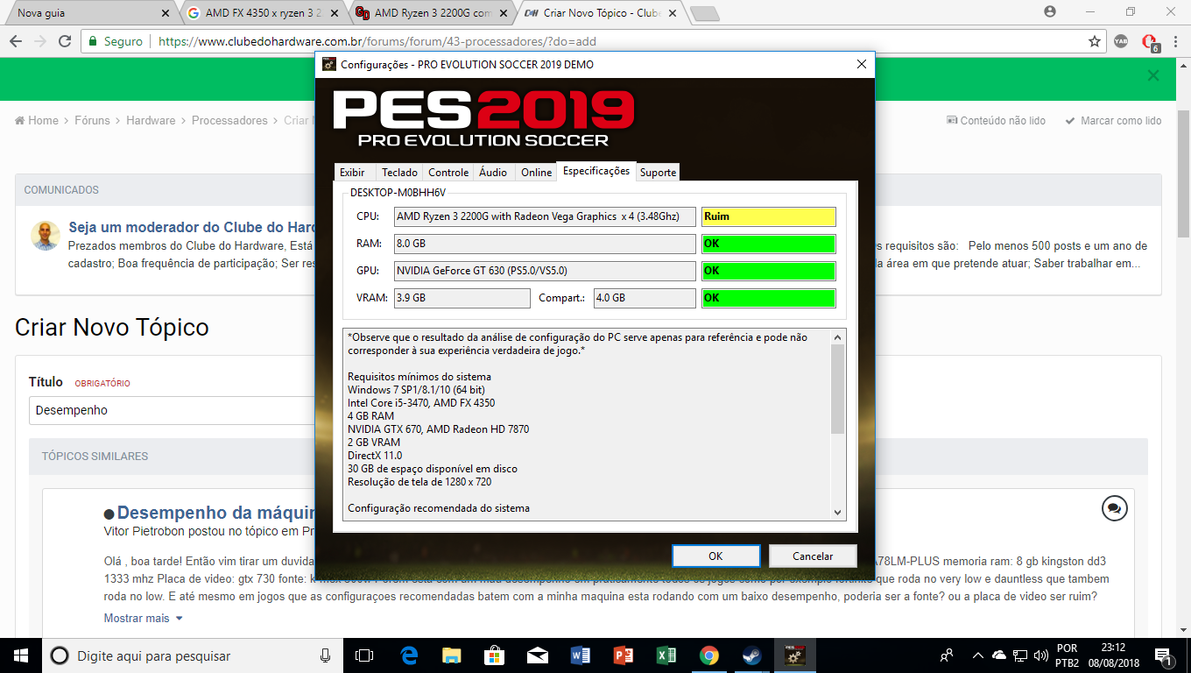Open the Controle tab

[448, 173]
